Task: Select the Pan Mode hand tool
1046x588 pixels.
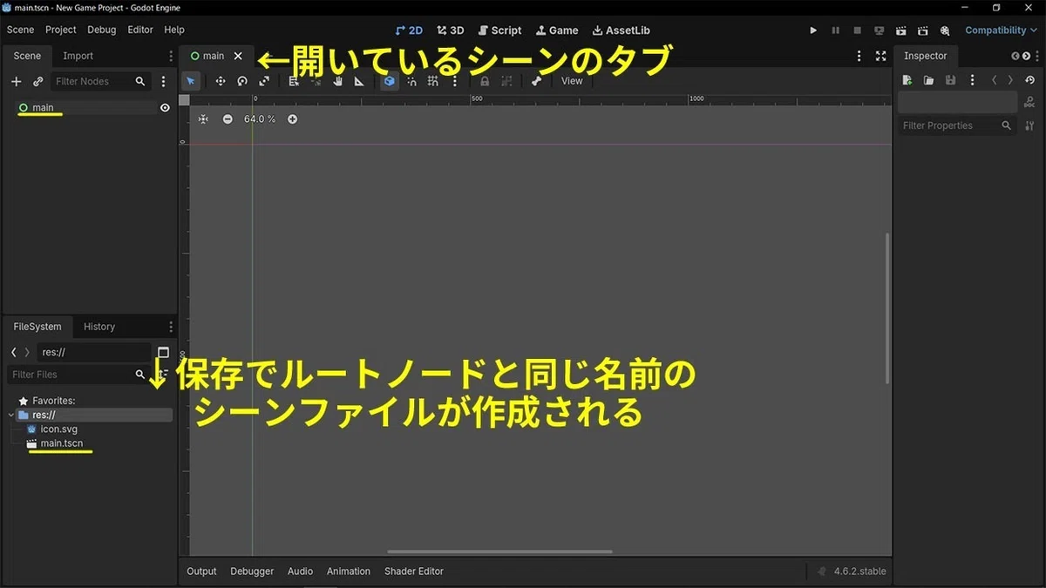Action: pos(337,81)
